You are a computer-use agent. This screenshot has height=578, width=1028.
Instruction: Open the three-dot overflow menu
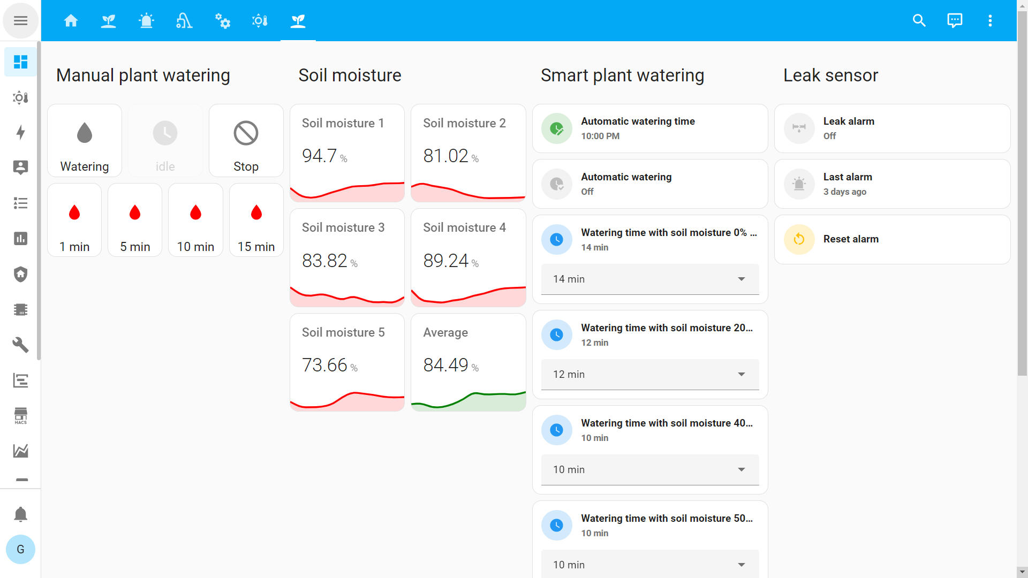click(990, 21)
